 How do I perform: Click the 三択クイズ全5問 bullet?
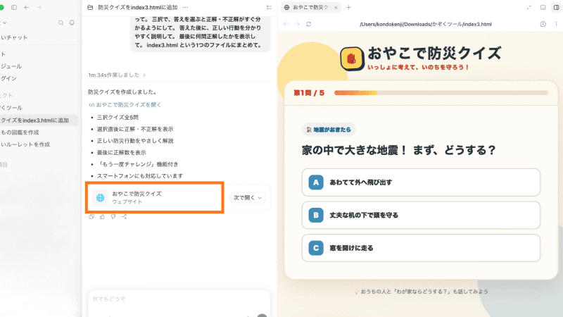pyautogui.click(x=118, y=117)
